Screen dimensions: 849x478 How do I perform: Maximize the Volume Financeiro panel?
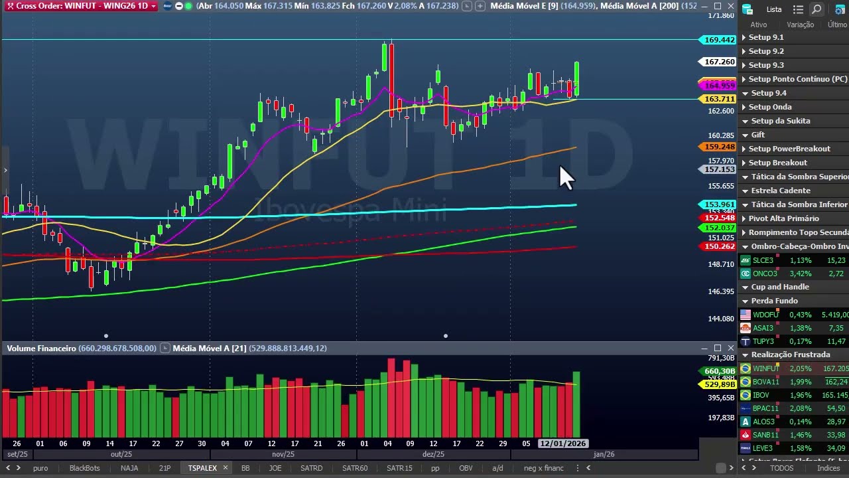718,348
